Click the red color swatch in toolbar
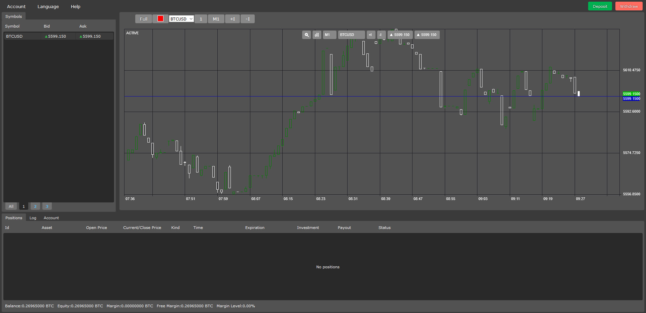This screenshot has height=313, width=646. (x=160, y=19)
